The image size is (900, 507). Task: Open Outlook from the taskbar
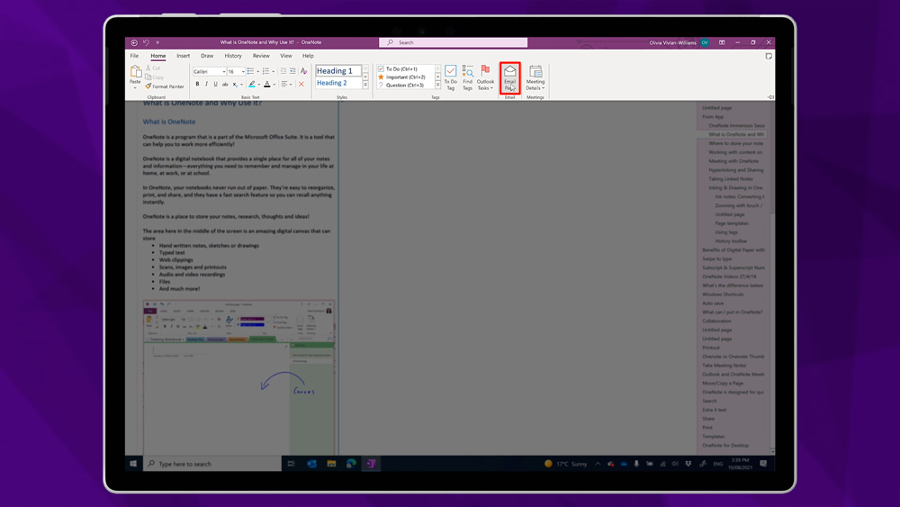[311, 464]
